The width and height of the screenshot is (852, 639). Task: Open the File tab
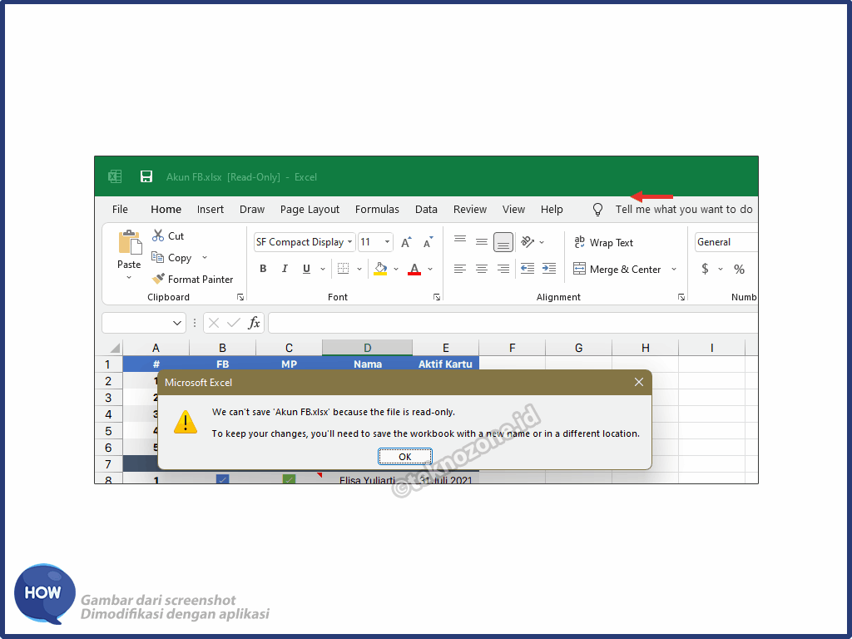click(120, 209)
